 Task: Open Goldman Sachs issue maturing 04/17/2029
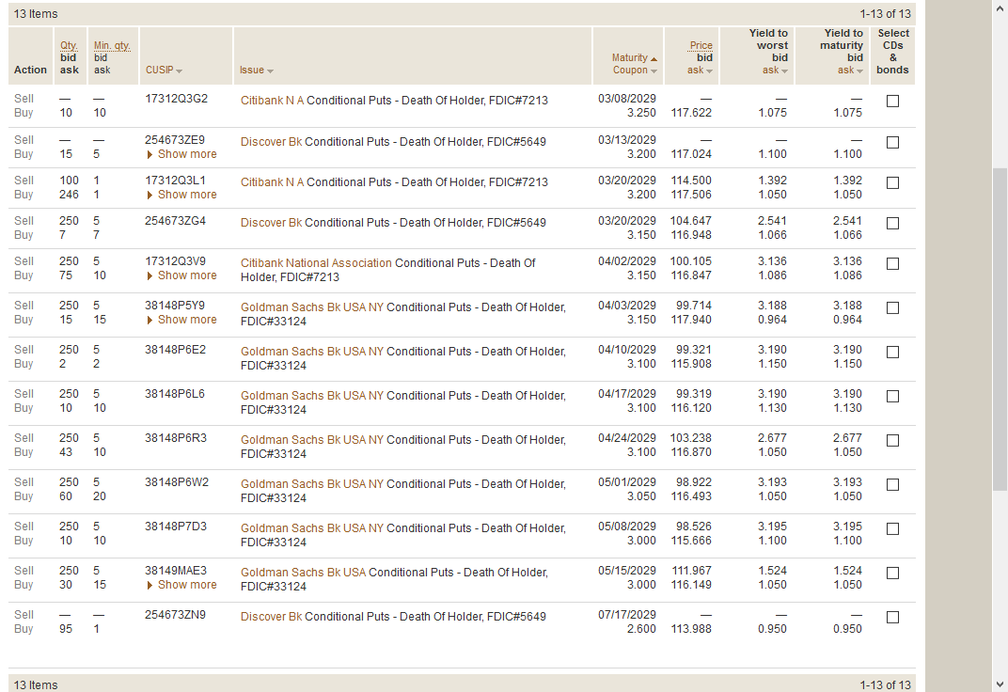[312, 396]
